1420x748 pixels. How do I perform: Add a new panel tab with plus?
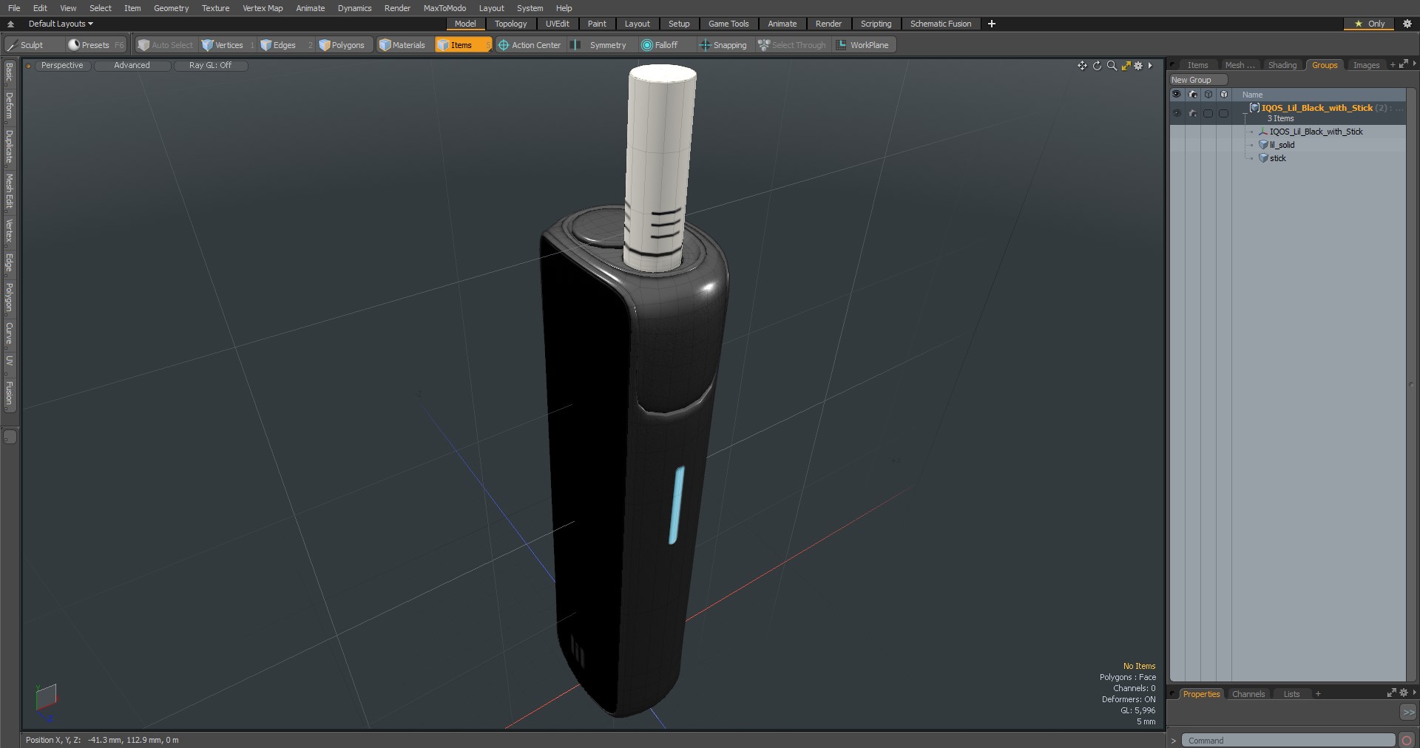click(x=1392, y=65)
